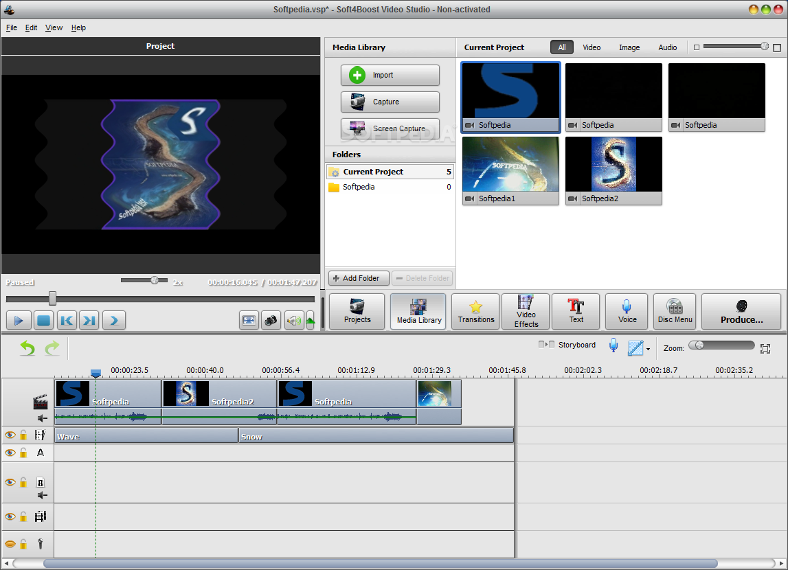Open the Transitions panel

tap(475, 311)
